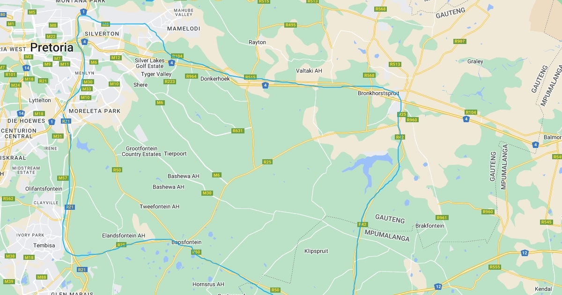This screenshot has height=295, width=562.
Task: Select the Bronkhorstspruit town label
Action: click(378, 93)
